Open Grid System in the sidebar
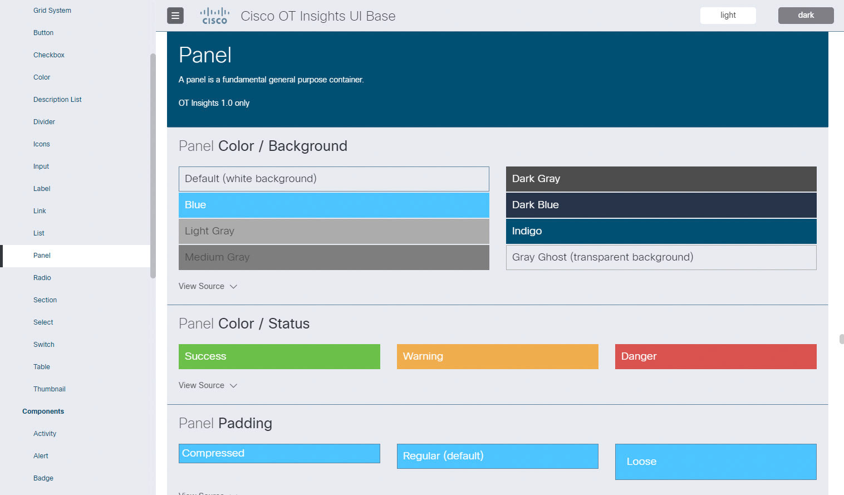844x495 pixels. tap(52, 11)
